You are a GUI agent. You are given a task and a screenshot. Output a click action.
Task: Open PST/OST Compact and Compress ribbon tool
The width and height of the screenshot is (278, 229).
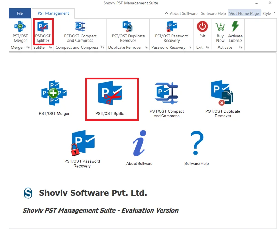point(80,32)
